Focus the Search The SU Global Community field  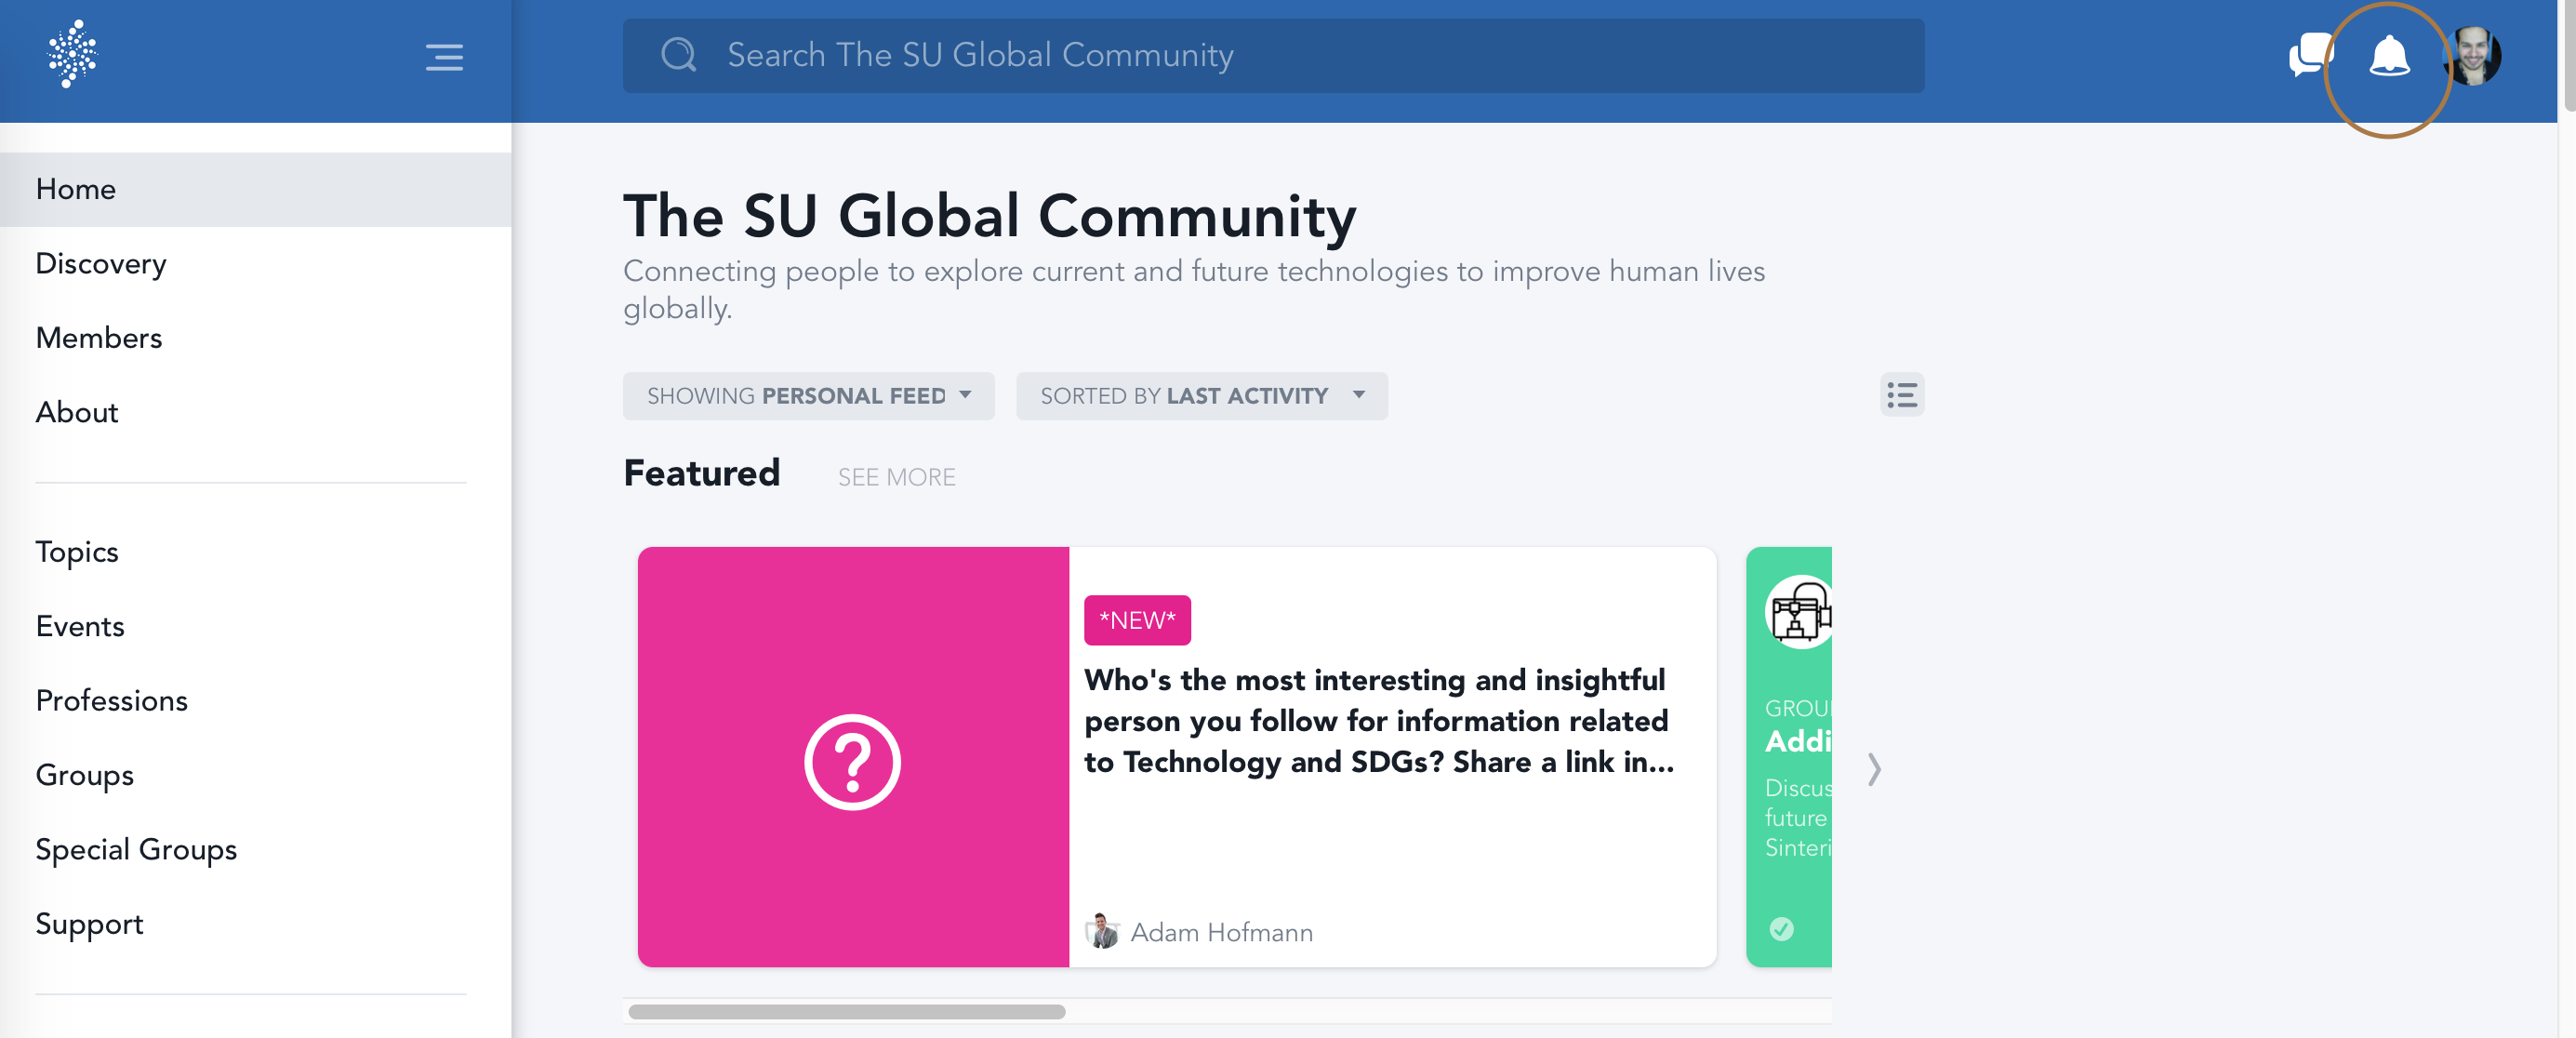[x=1272, y=55]
